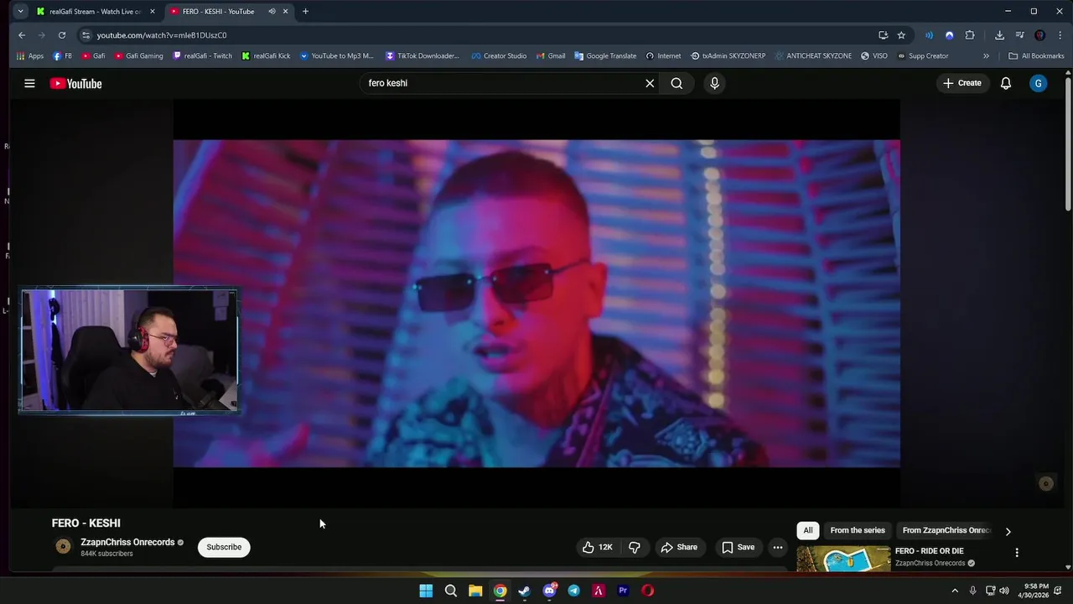1073x604 pixels.
Task: Click the Share button
Action: pyautogui.click(x=679, y=547)
